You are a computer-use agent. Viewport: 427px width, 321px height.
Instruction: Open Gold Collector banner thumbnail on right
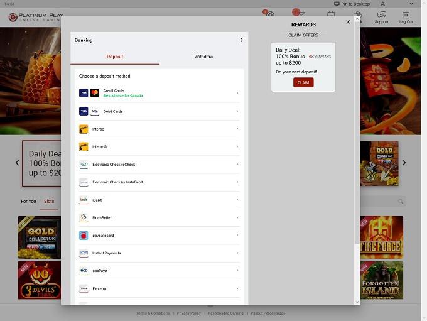(x=379, y=163)
